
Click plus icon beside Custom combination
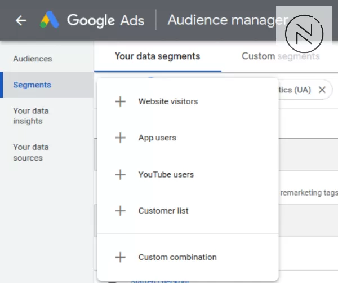click(x=120, y=257)
